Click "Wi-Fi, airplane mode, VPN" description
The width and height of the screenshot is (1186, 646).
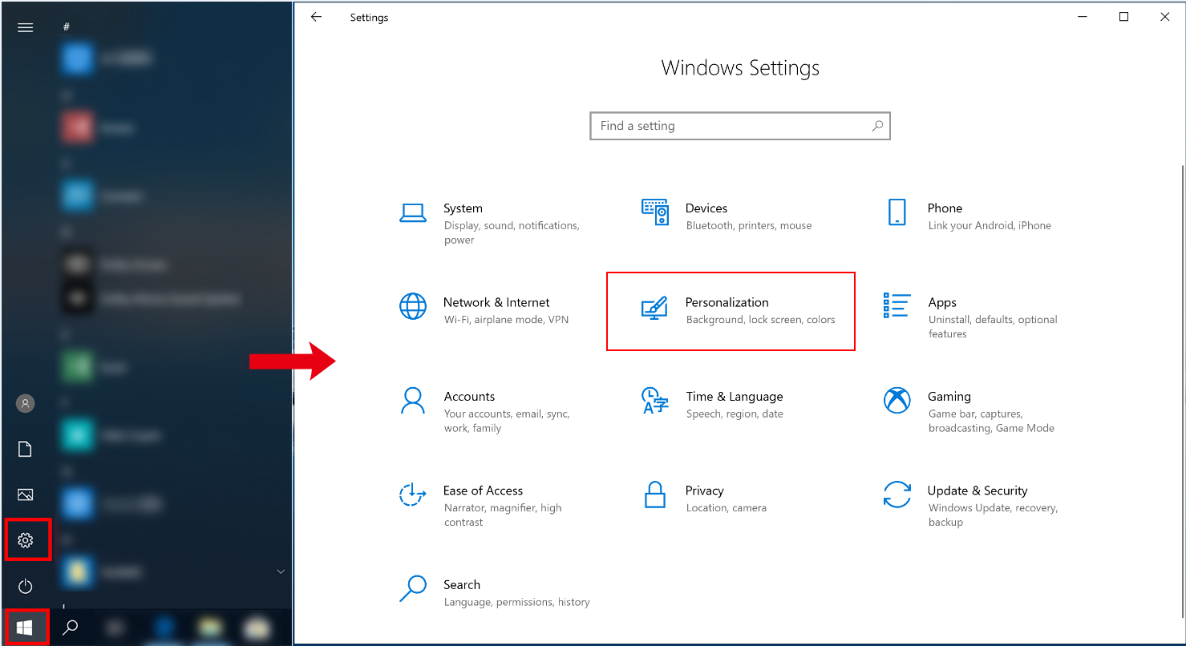point(506,320)
